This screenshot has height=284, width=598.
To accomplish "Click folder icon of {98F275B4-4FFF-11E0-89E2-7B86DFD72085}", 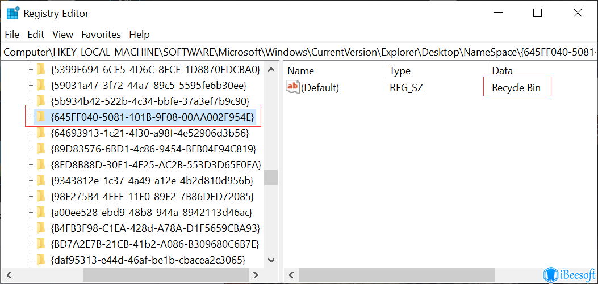I will click(41, 197).
